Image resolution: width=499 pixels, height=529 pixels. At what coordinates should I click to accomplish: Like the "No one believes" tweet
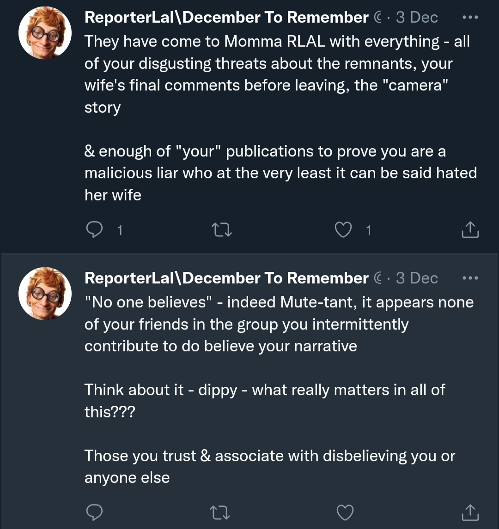[x=345, y=511]
